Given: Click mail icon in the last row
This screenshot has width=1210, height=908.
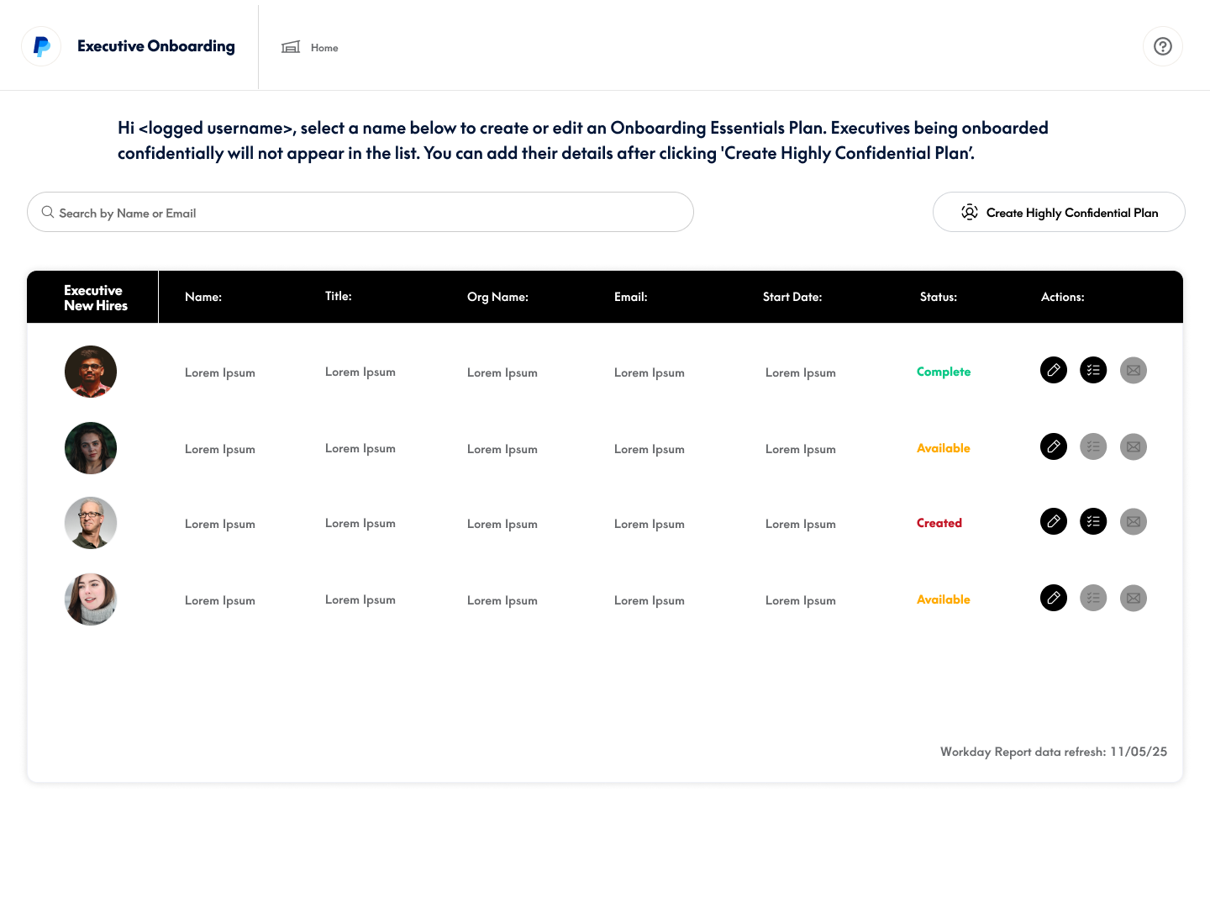Looking at the screenshot, I should click(1134, 598).
